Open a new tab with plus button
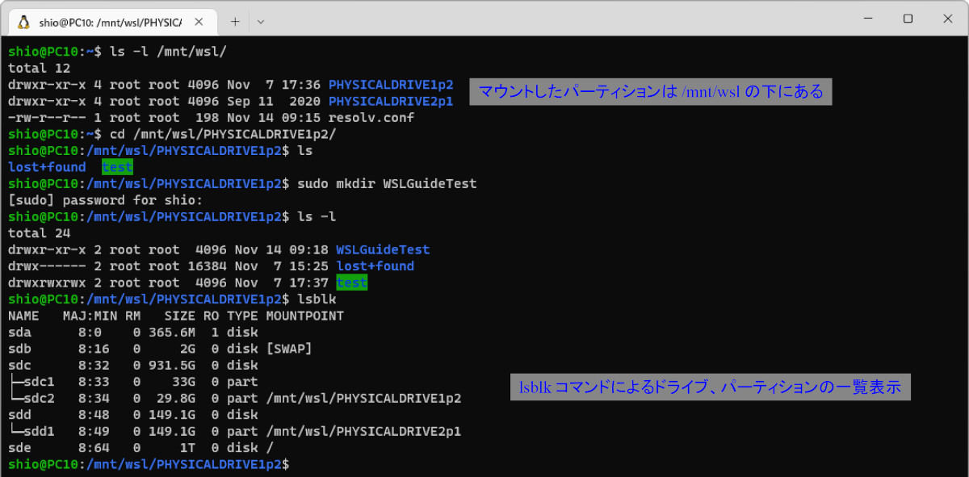 [x=236, y=22]
